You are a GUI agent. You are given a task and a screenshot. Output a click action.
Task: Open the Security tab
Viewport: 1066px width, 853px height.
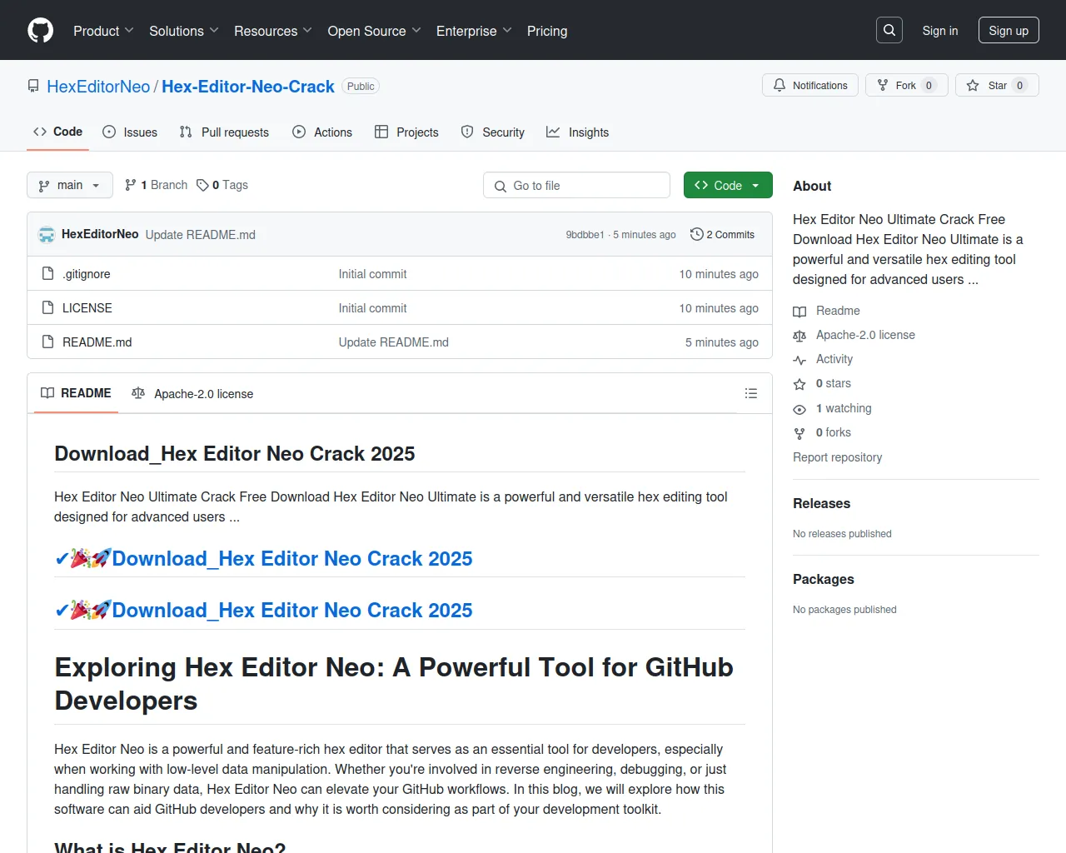[x=493, y=132]
